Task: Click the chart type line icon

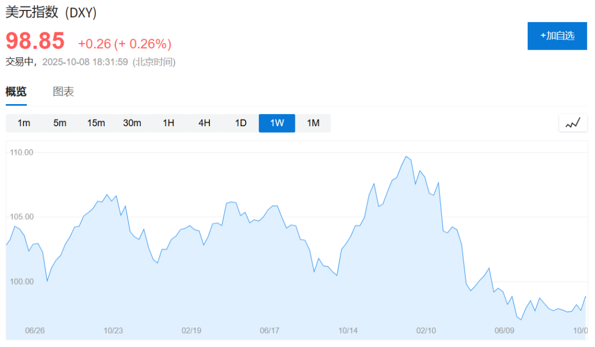Action: pyautogui.click(x=572, y=123)
